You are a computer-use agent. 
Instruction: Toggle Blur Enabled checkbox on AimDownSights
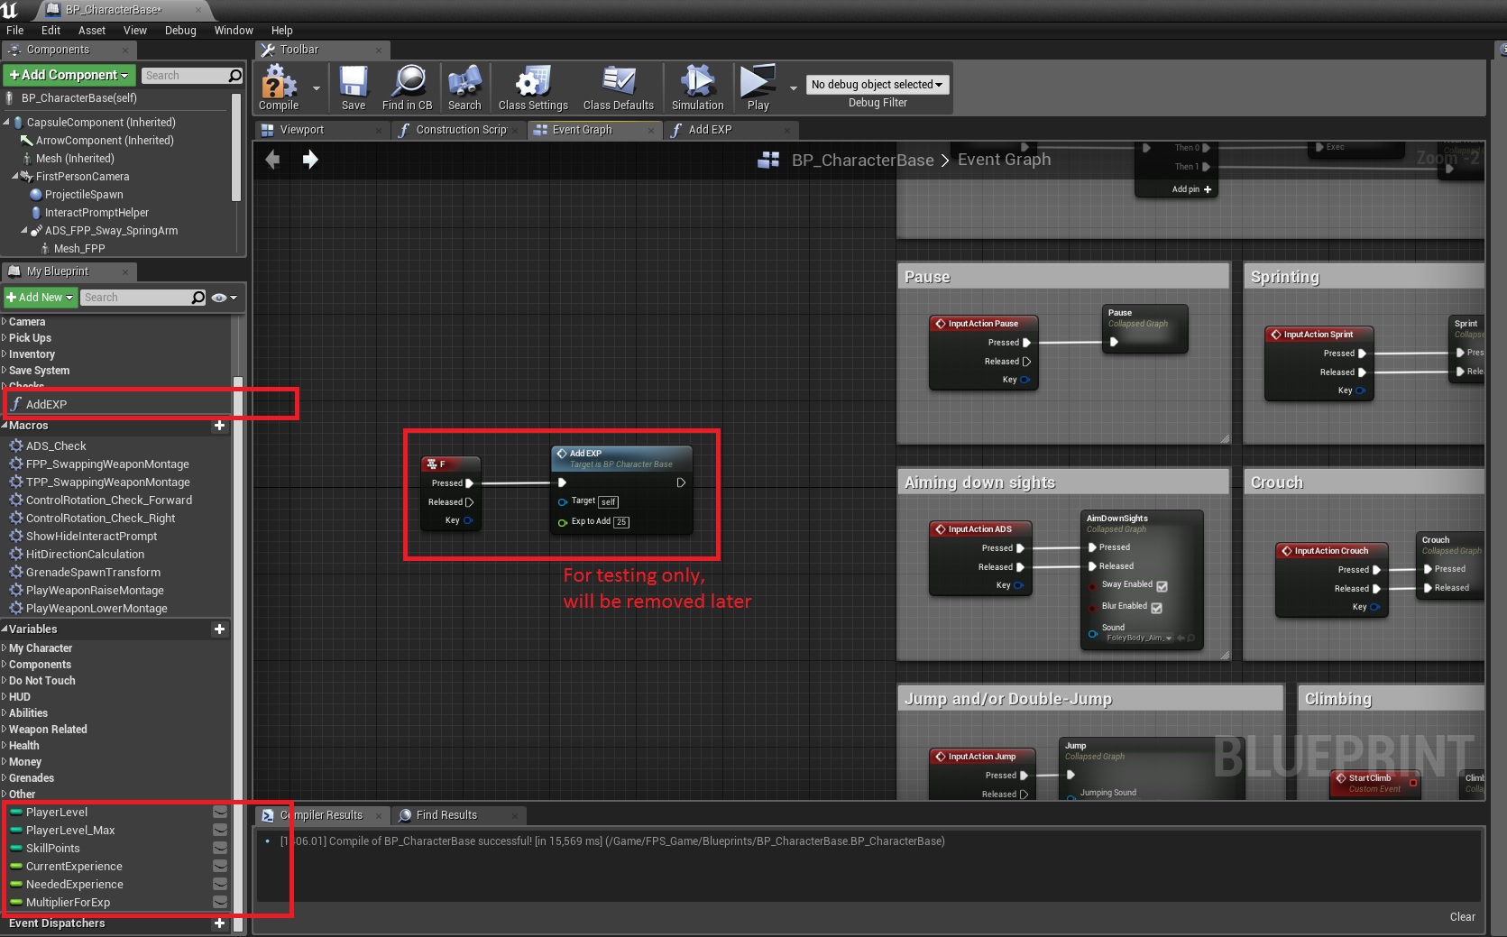click(x=1156, y=608)
